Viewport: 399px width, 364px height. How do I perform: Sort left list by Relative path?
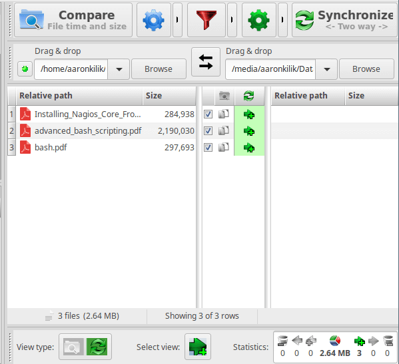79,96
